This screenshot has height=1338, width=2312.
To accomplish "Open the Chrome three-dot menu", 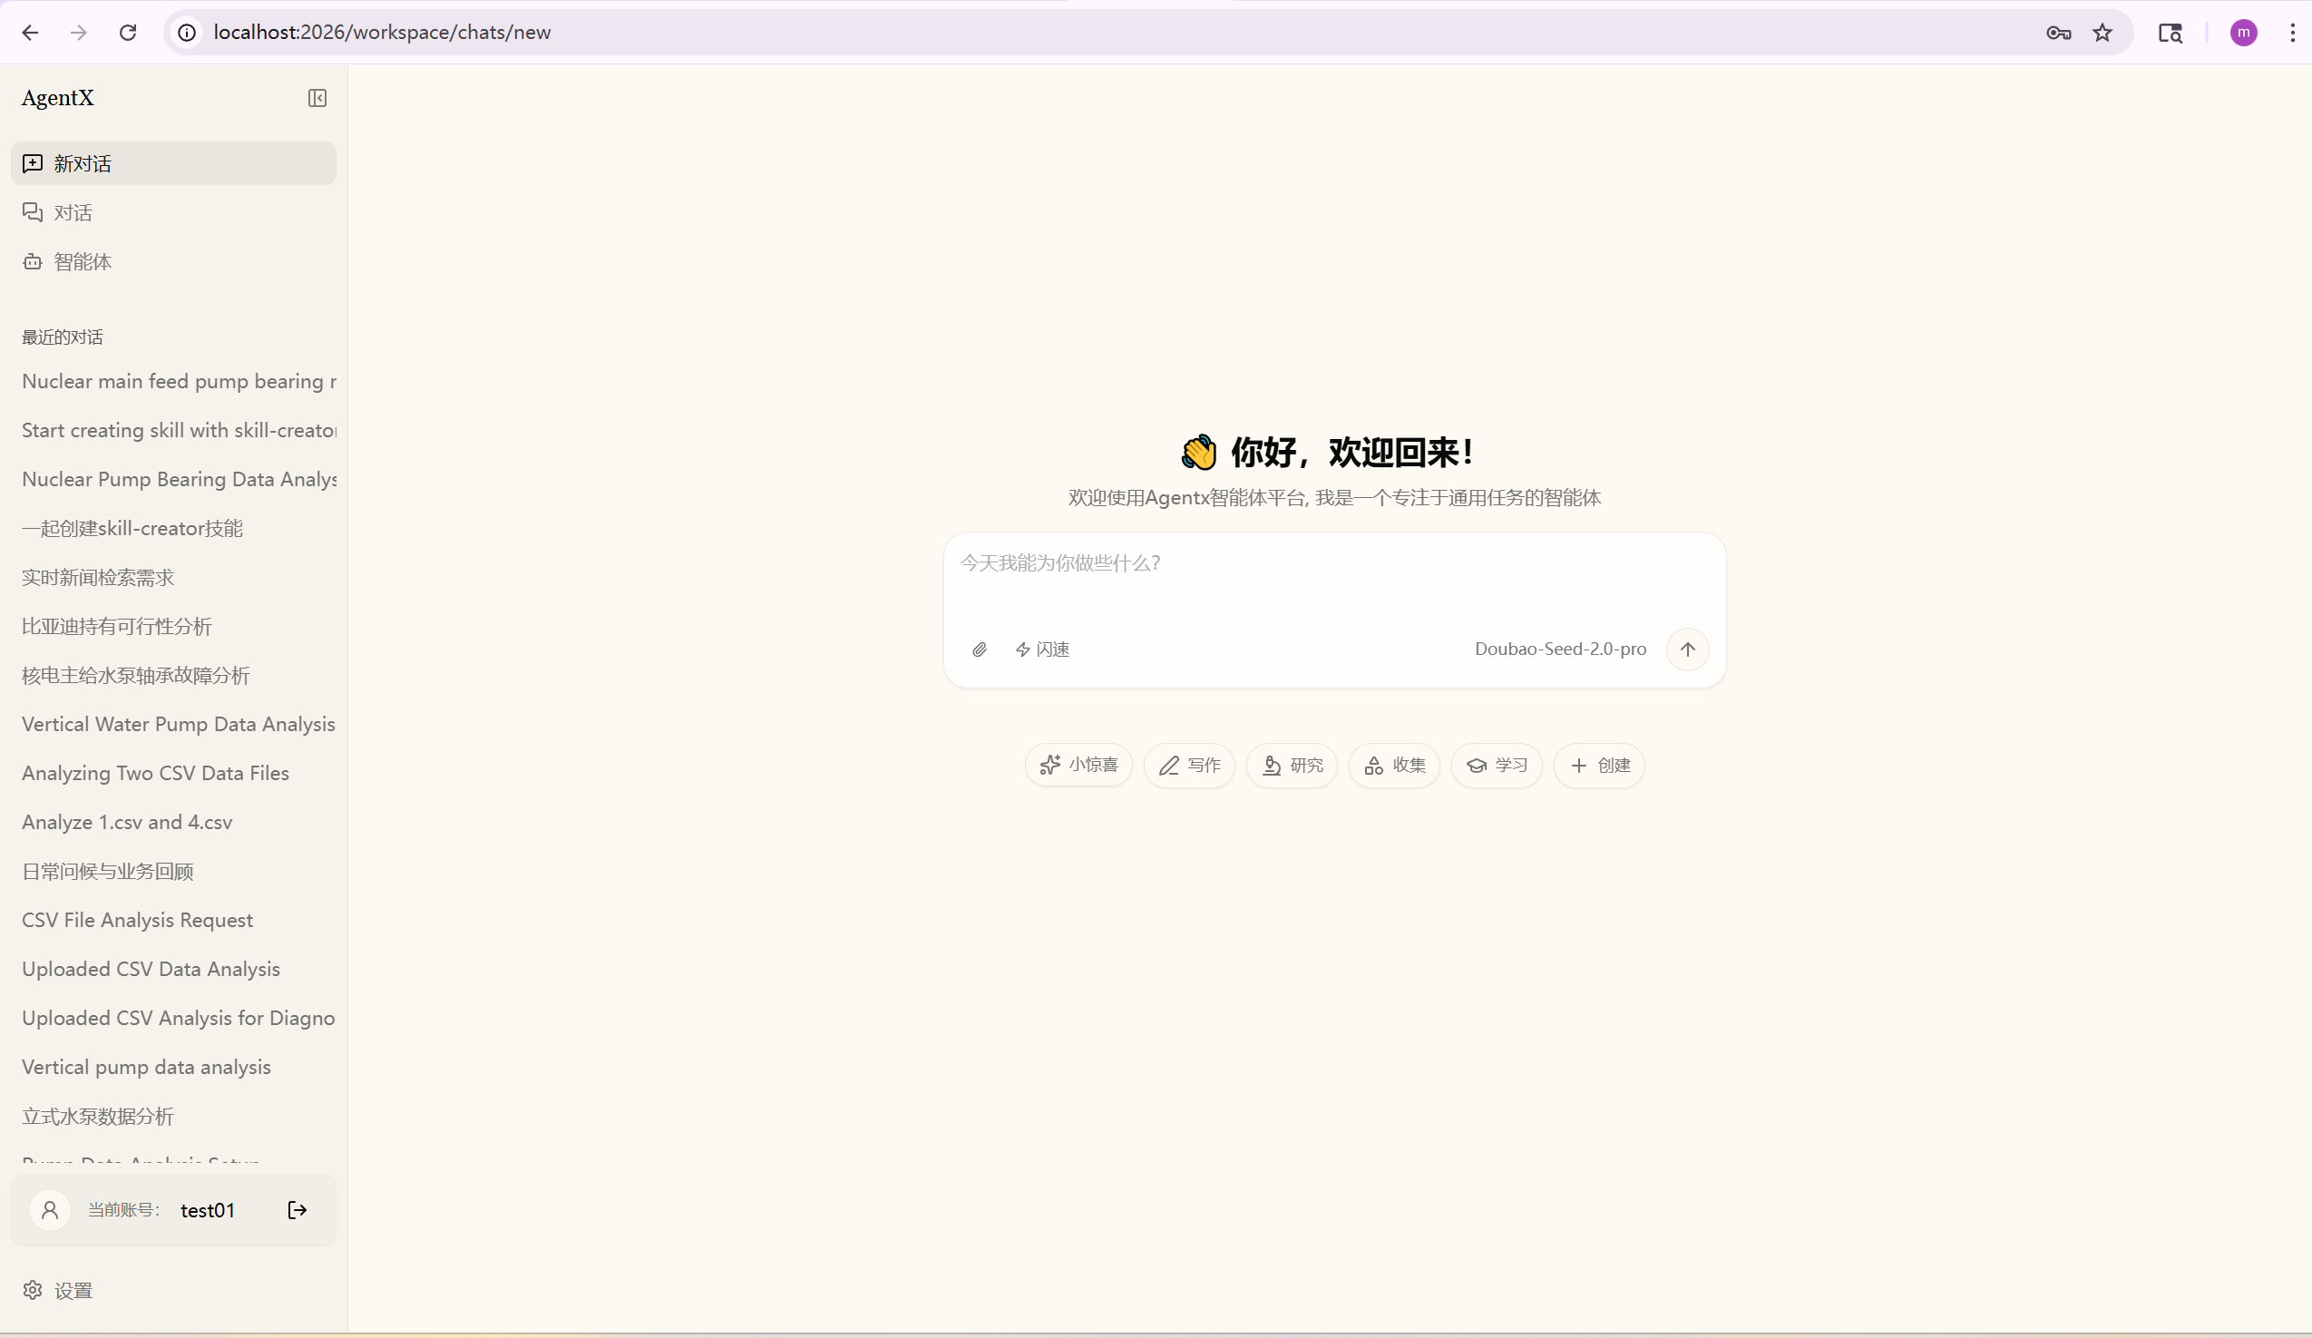I will tap(2292, 33).
